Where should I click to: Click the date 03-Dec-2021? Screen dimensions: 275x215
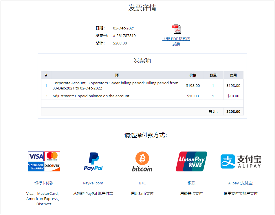point(124,28)
